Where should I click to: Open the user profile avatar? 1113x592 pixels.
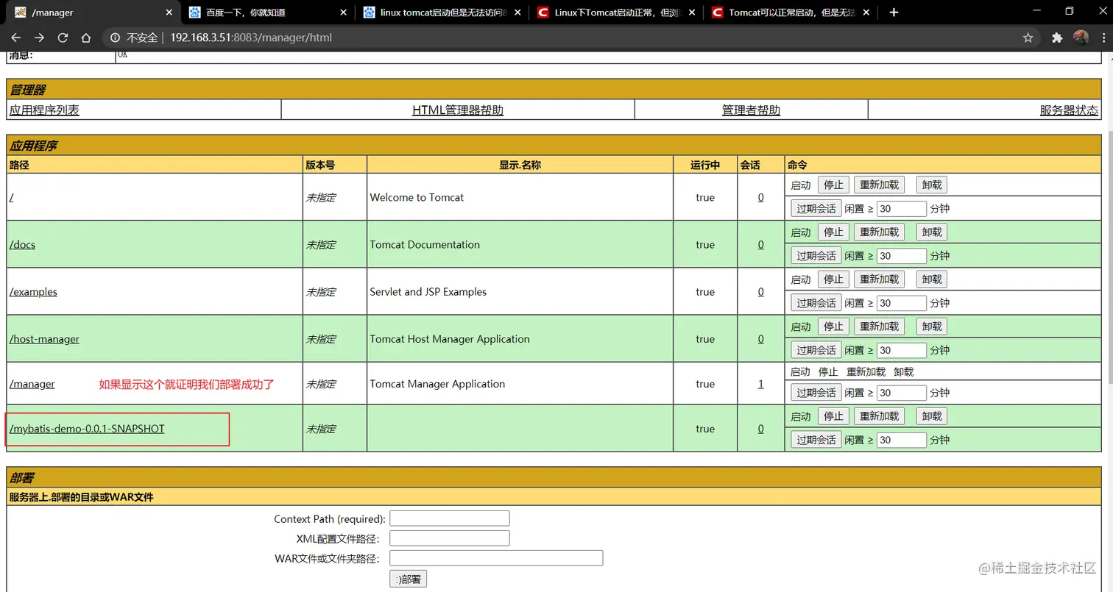(x=1081, y=38)
